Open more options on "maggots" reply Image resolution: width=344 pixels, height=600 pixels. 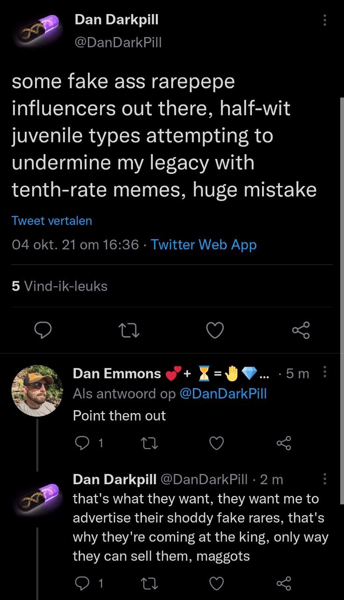click(325, 479)
